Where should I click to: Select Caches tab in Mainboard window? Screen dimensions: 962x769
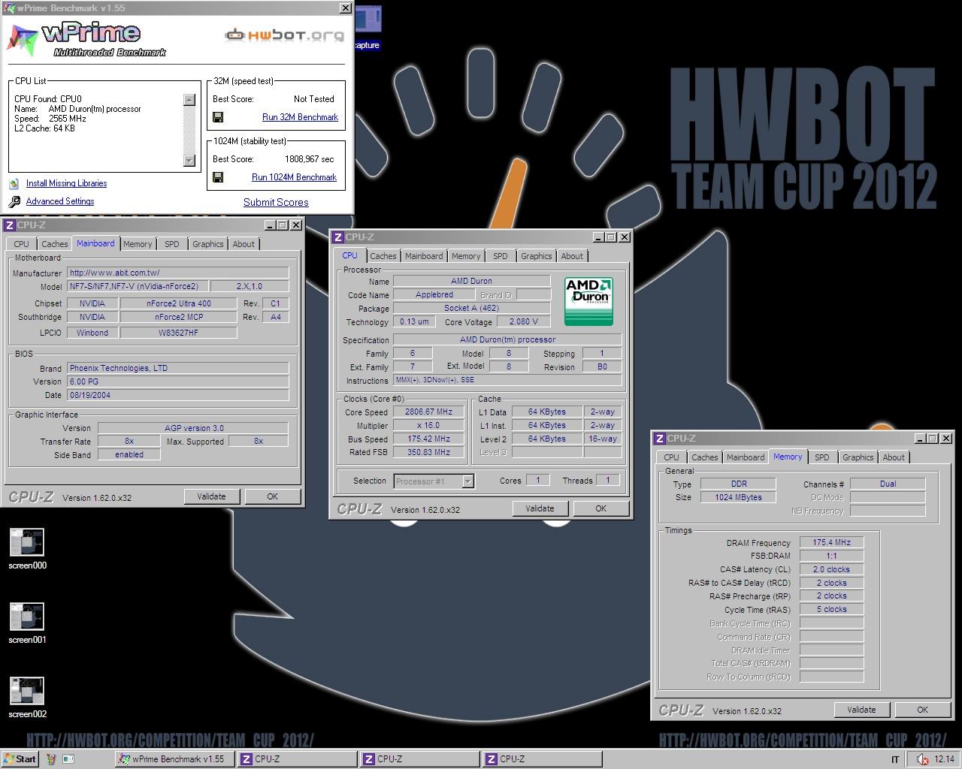click(54, 244)
